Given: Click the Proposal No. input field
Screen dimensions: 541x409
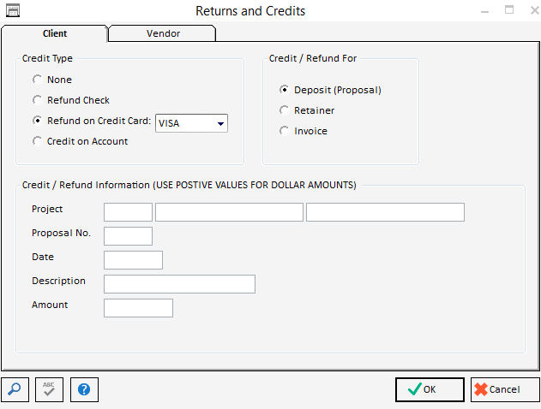Looking at the screenshot, I should click(128, 236).
